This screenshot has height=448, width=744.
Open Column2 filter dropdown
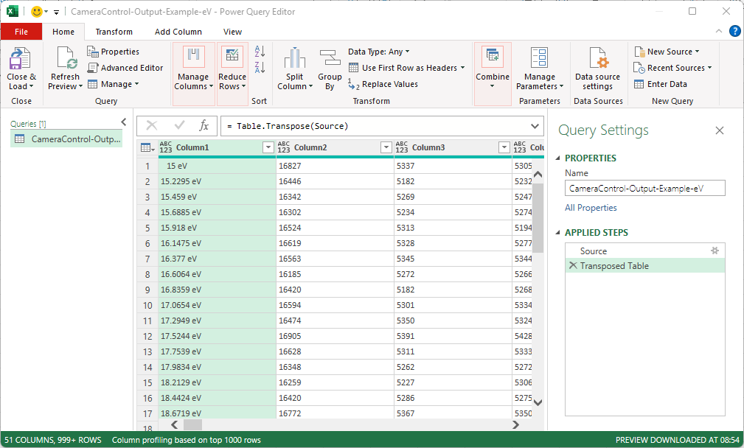pyautogui.click(x=386, y=147)
